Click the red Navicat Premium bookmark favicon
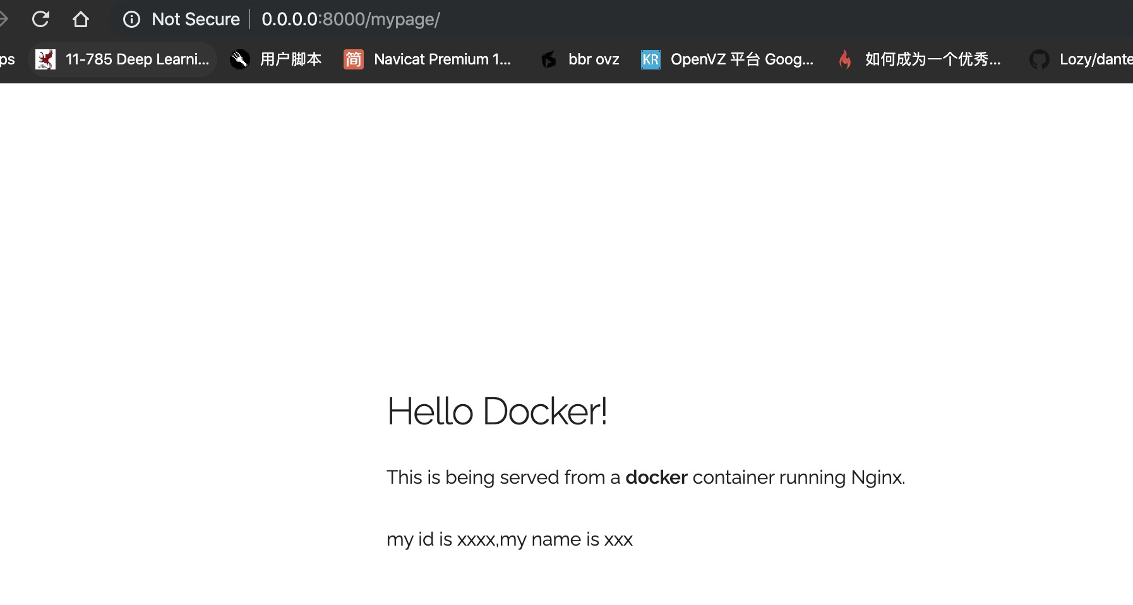The image size is (1133, 605). point(353,59)
